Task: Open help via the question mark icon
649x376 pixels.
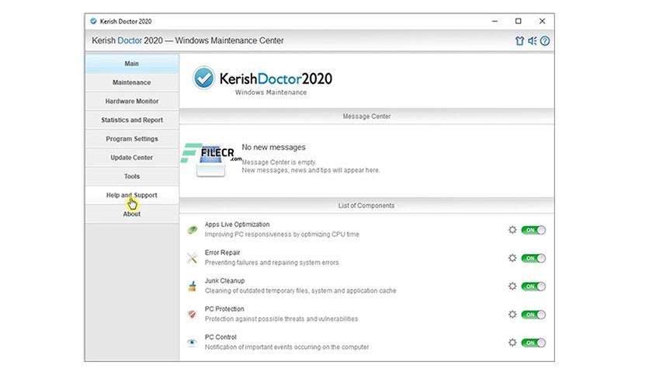Action: pyautogui.click(x=545, y=40)
